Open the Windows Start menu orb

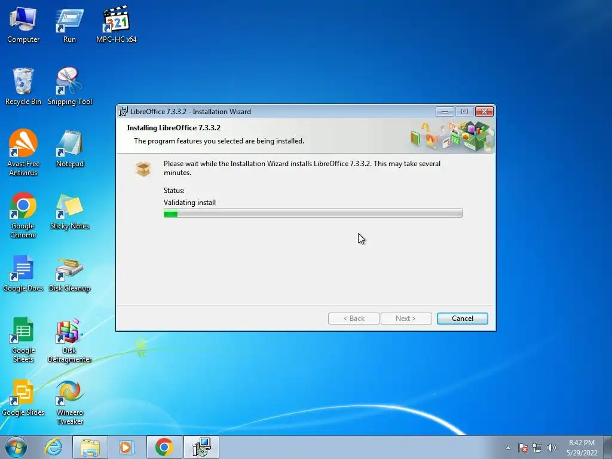[16, 447]
